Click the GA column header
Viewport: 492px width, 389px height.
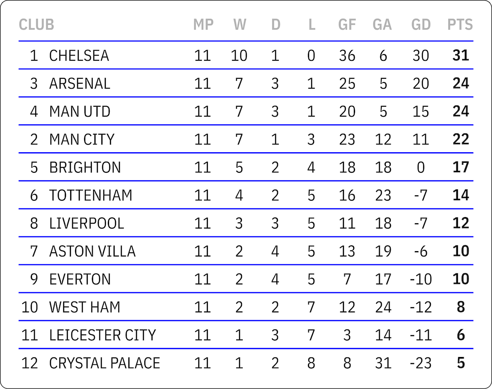tap(382, 25)
